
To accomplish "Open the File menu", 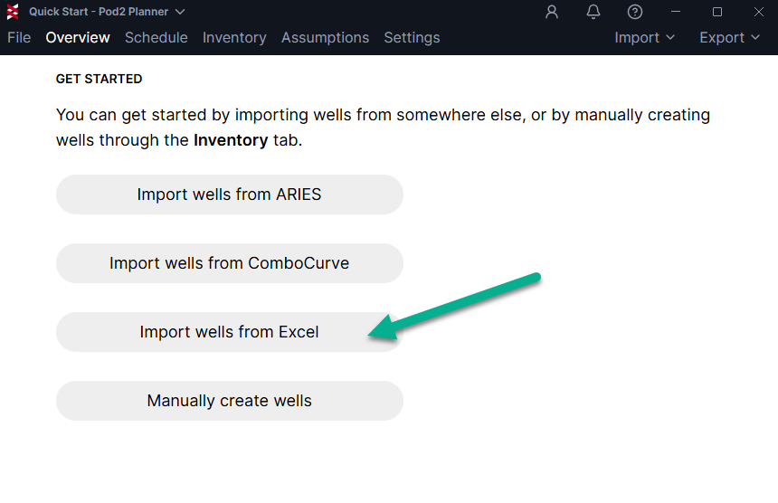I will pyautogui.click(x=19, y=38).
